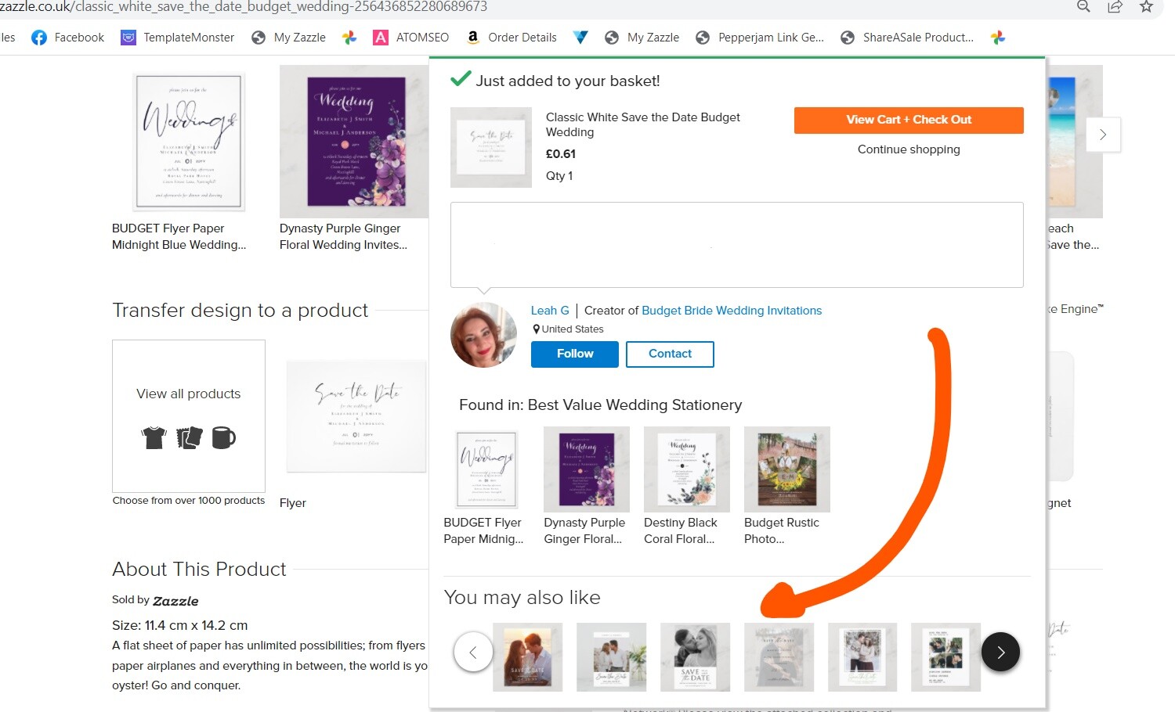1175x712 pixels.
Task: Click the browser zoom magnifier icon
Action: pyautogui.click(x=1084, y=7)
